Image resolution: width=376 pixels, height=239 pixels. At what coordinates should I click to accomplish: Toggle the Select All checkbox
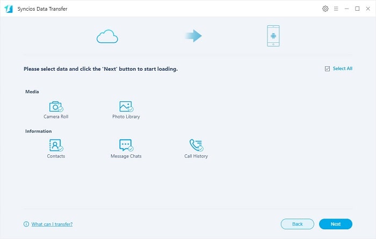point(327,69)
